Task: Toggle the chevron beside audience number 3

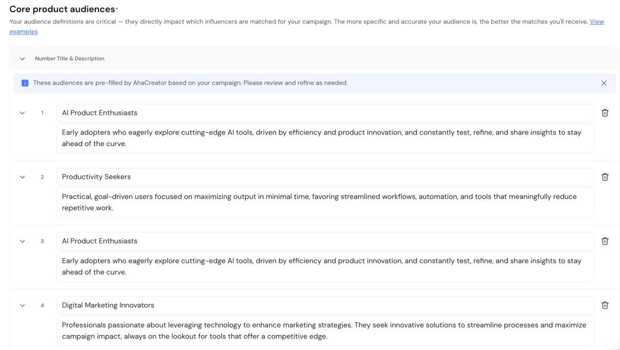Action: click(x=22, y=241)
